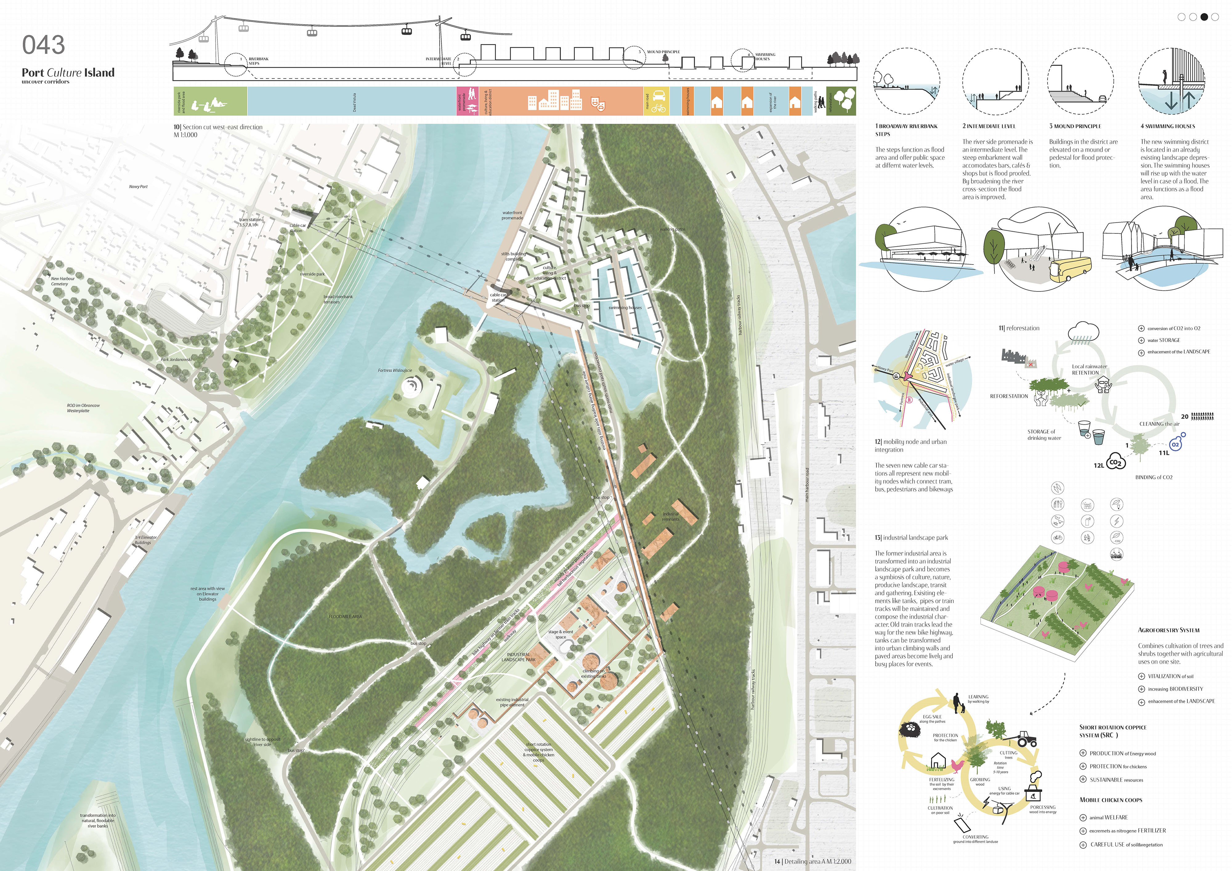Select the pink waterfront promenade block
Viewport: 1232px width, 871px height.
point(467,101)
